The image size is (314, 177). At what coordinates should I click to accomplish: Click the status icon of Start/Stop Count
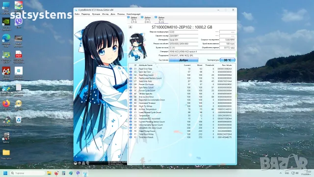pyautogui.click(x=131, y=75)
